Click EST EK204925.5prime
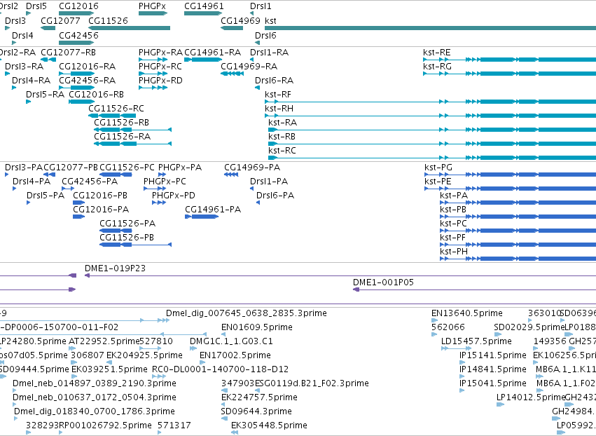The width and height of the screenshot is (596, 436). click(x=144, y=355)
